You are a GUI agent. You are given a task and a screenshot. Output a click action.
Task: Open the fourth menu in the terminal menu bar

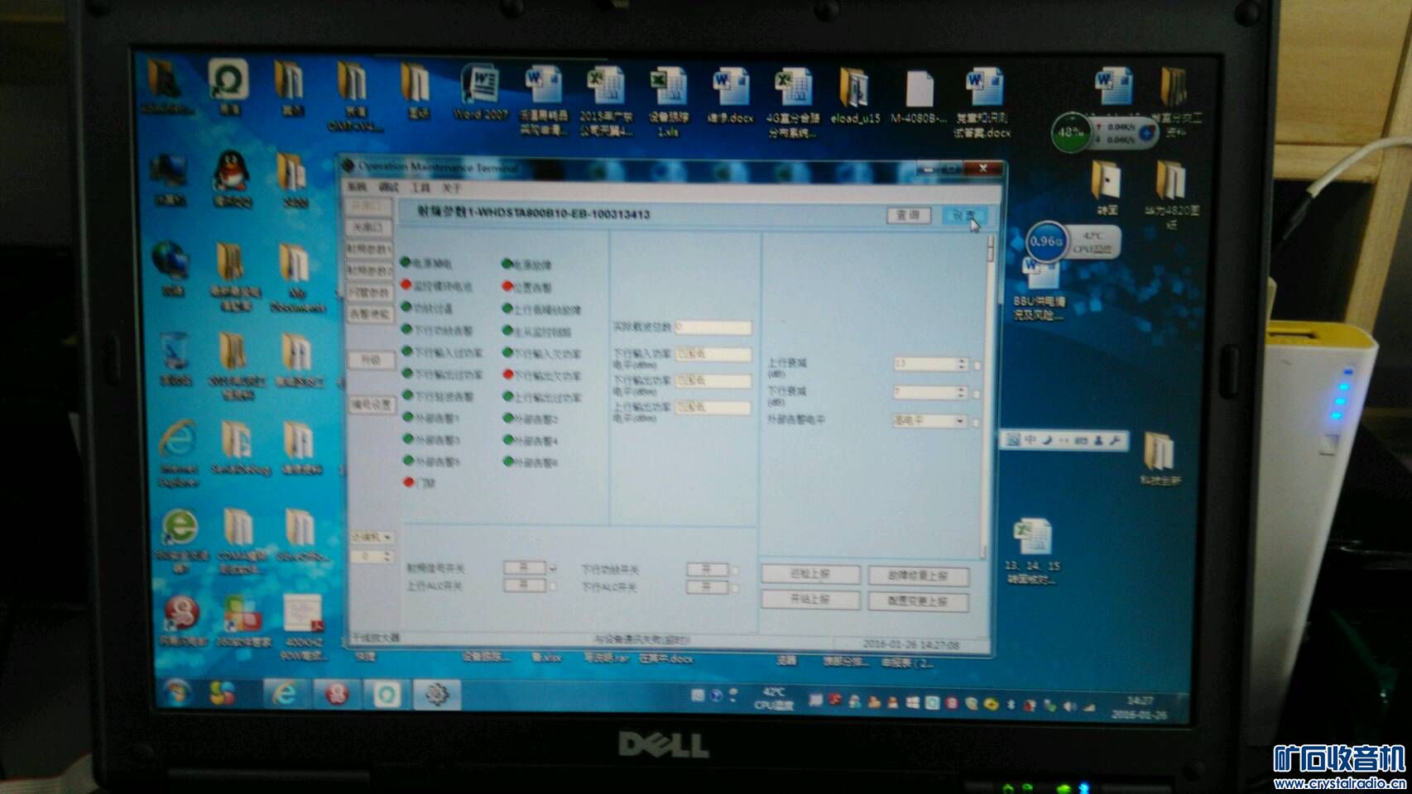451,188
